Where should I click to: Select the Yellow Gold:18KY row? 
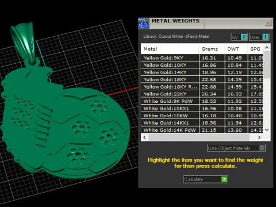click(x=202, y=79)
